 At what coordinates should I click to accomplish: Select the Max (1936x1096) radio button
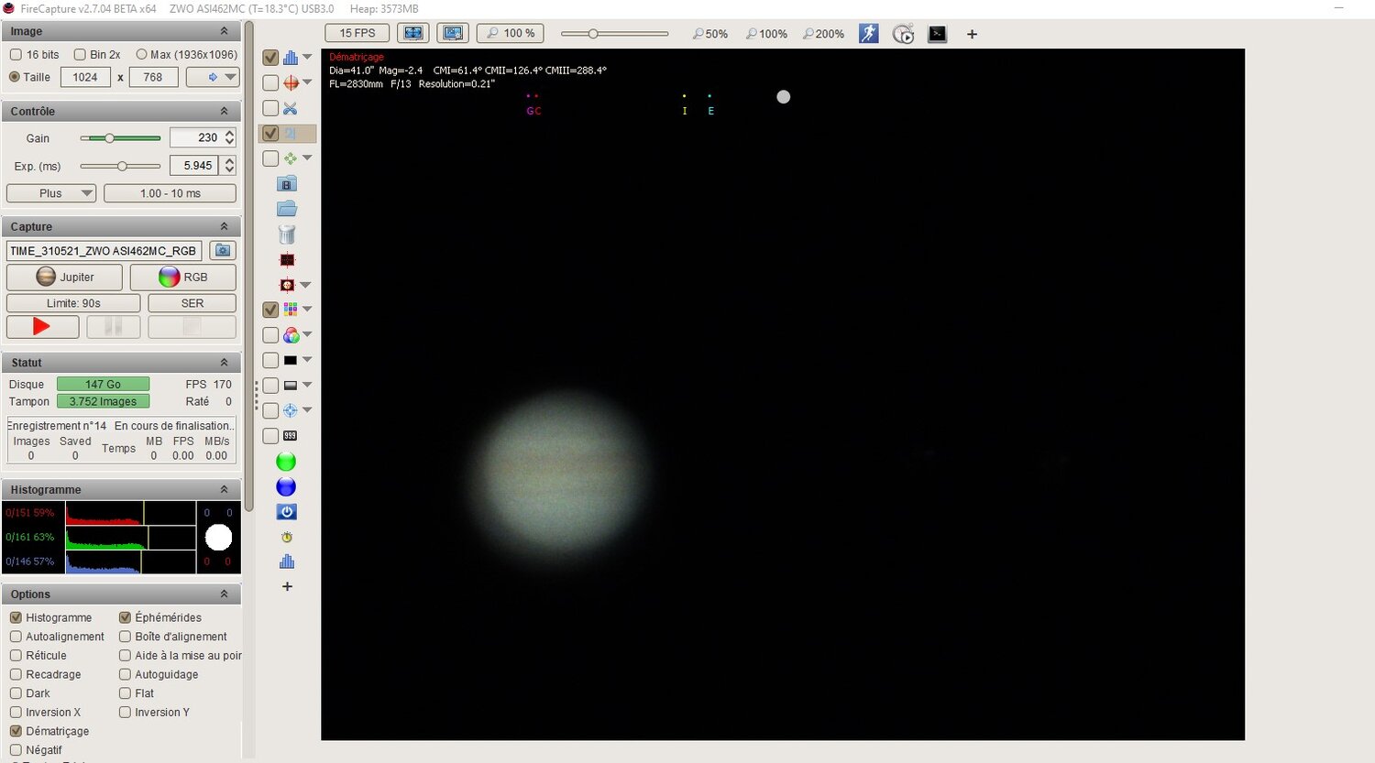[x=141, y=55]
